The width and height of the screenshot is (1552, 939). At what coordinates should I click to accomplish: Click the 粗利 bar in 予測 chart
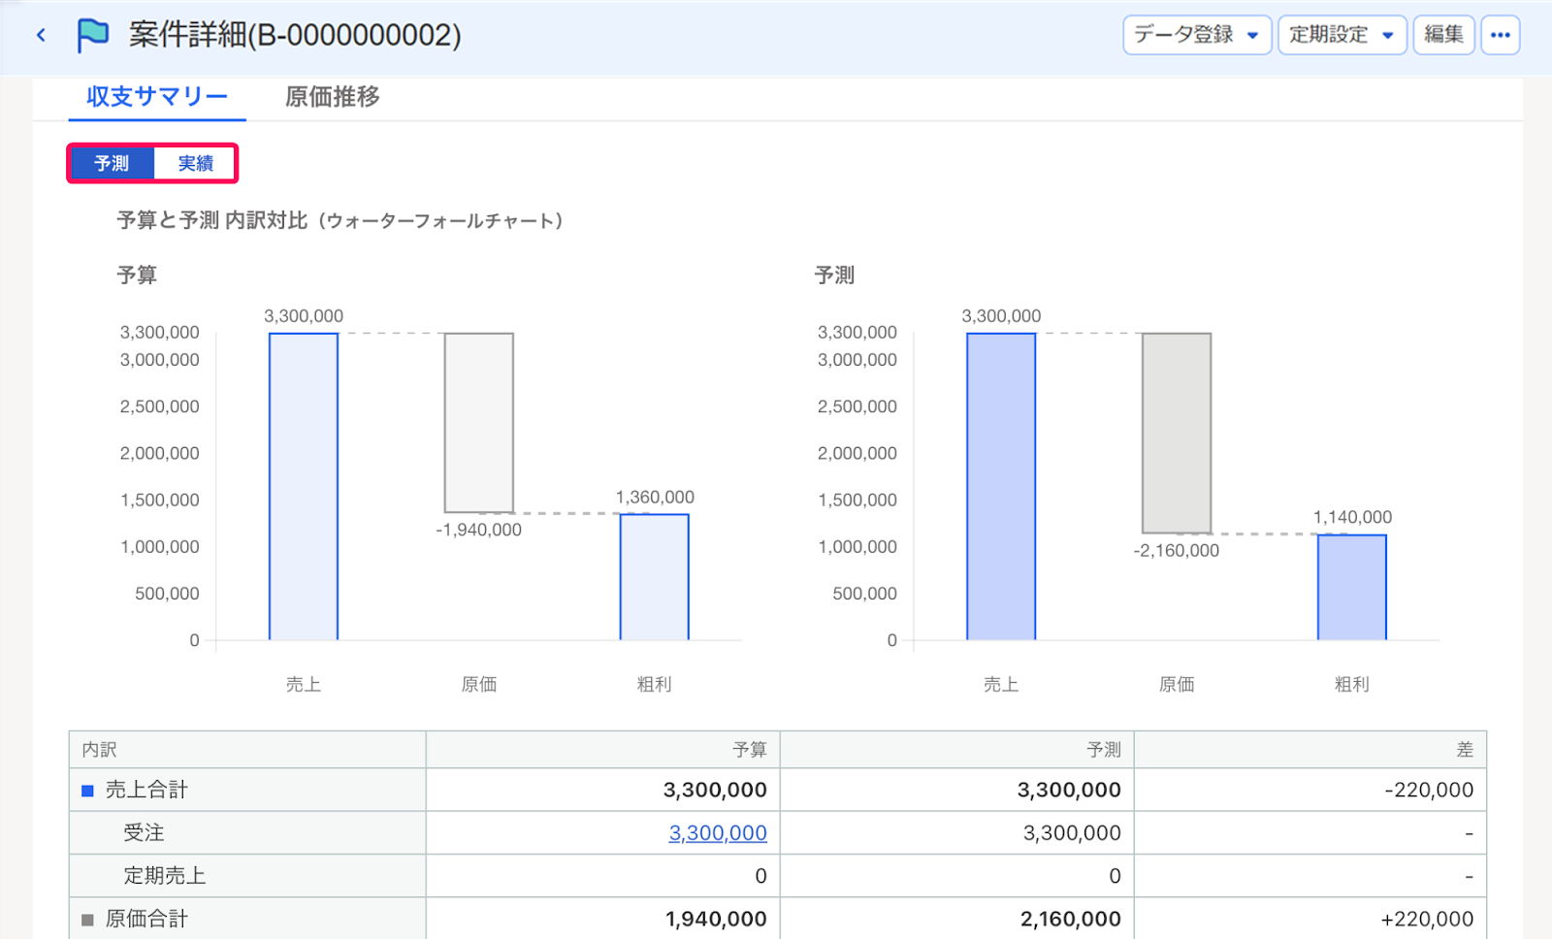tap(1352, 587)
